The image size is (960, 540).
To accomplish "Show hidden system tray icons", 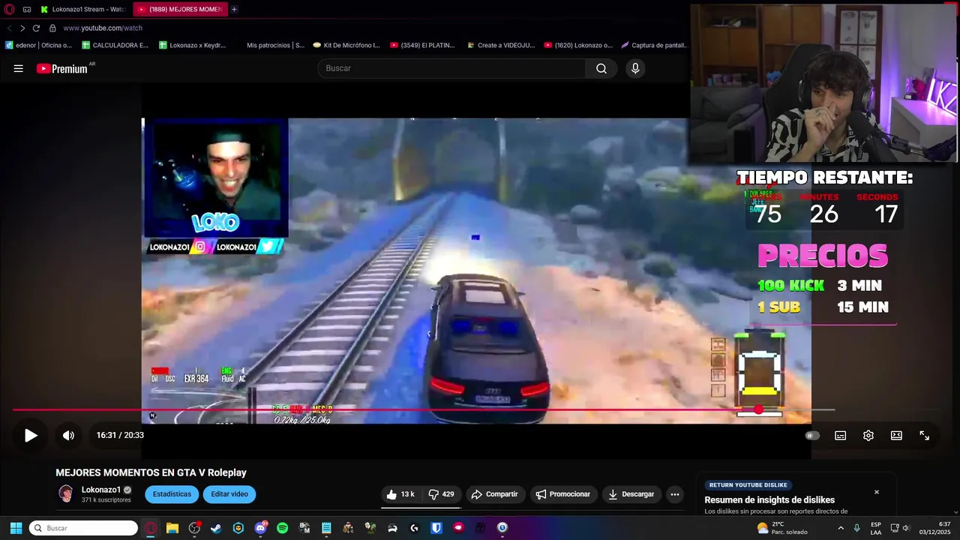I will 841,528.
